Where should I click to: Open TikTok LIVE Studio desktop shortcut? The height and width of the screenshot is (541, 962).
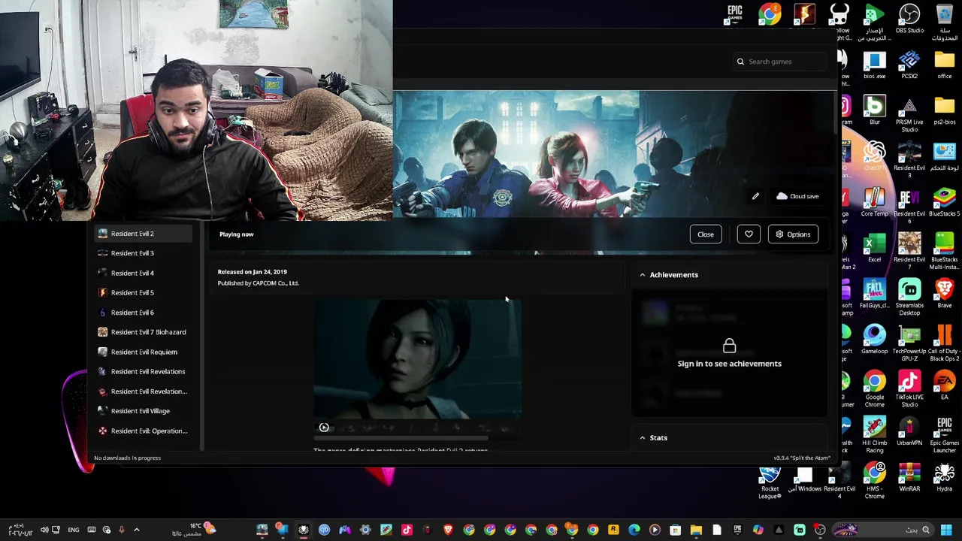[x=909, y=389]
